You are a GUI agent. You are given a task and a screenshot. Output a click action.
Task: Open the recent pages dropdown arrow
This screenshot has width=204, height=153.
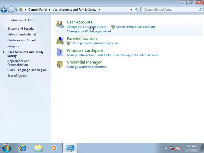tap(16, 10)
